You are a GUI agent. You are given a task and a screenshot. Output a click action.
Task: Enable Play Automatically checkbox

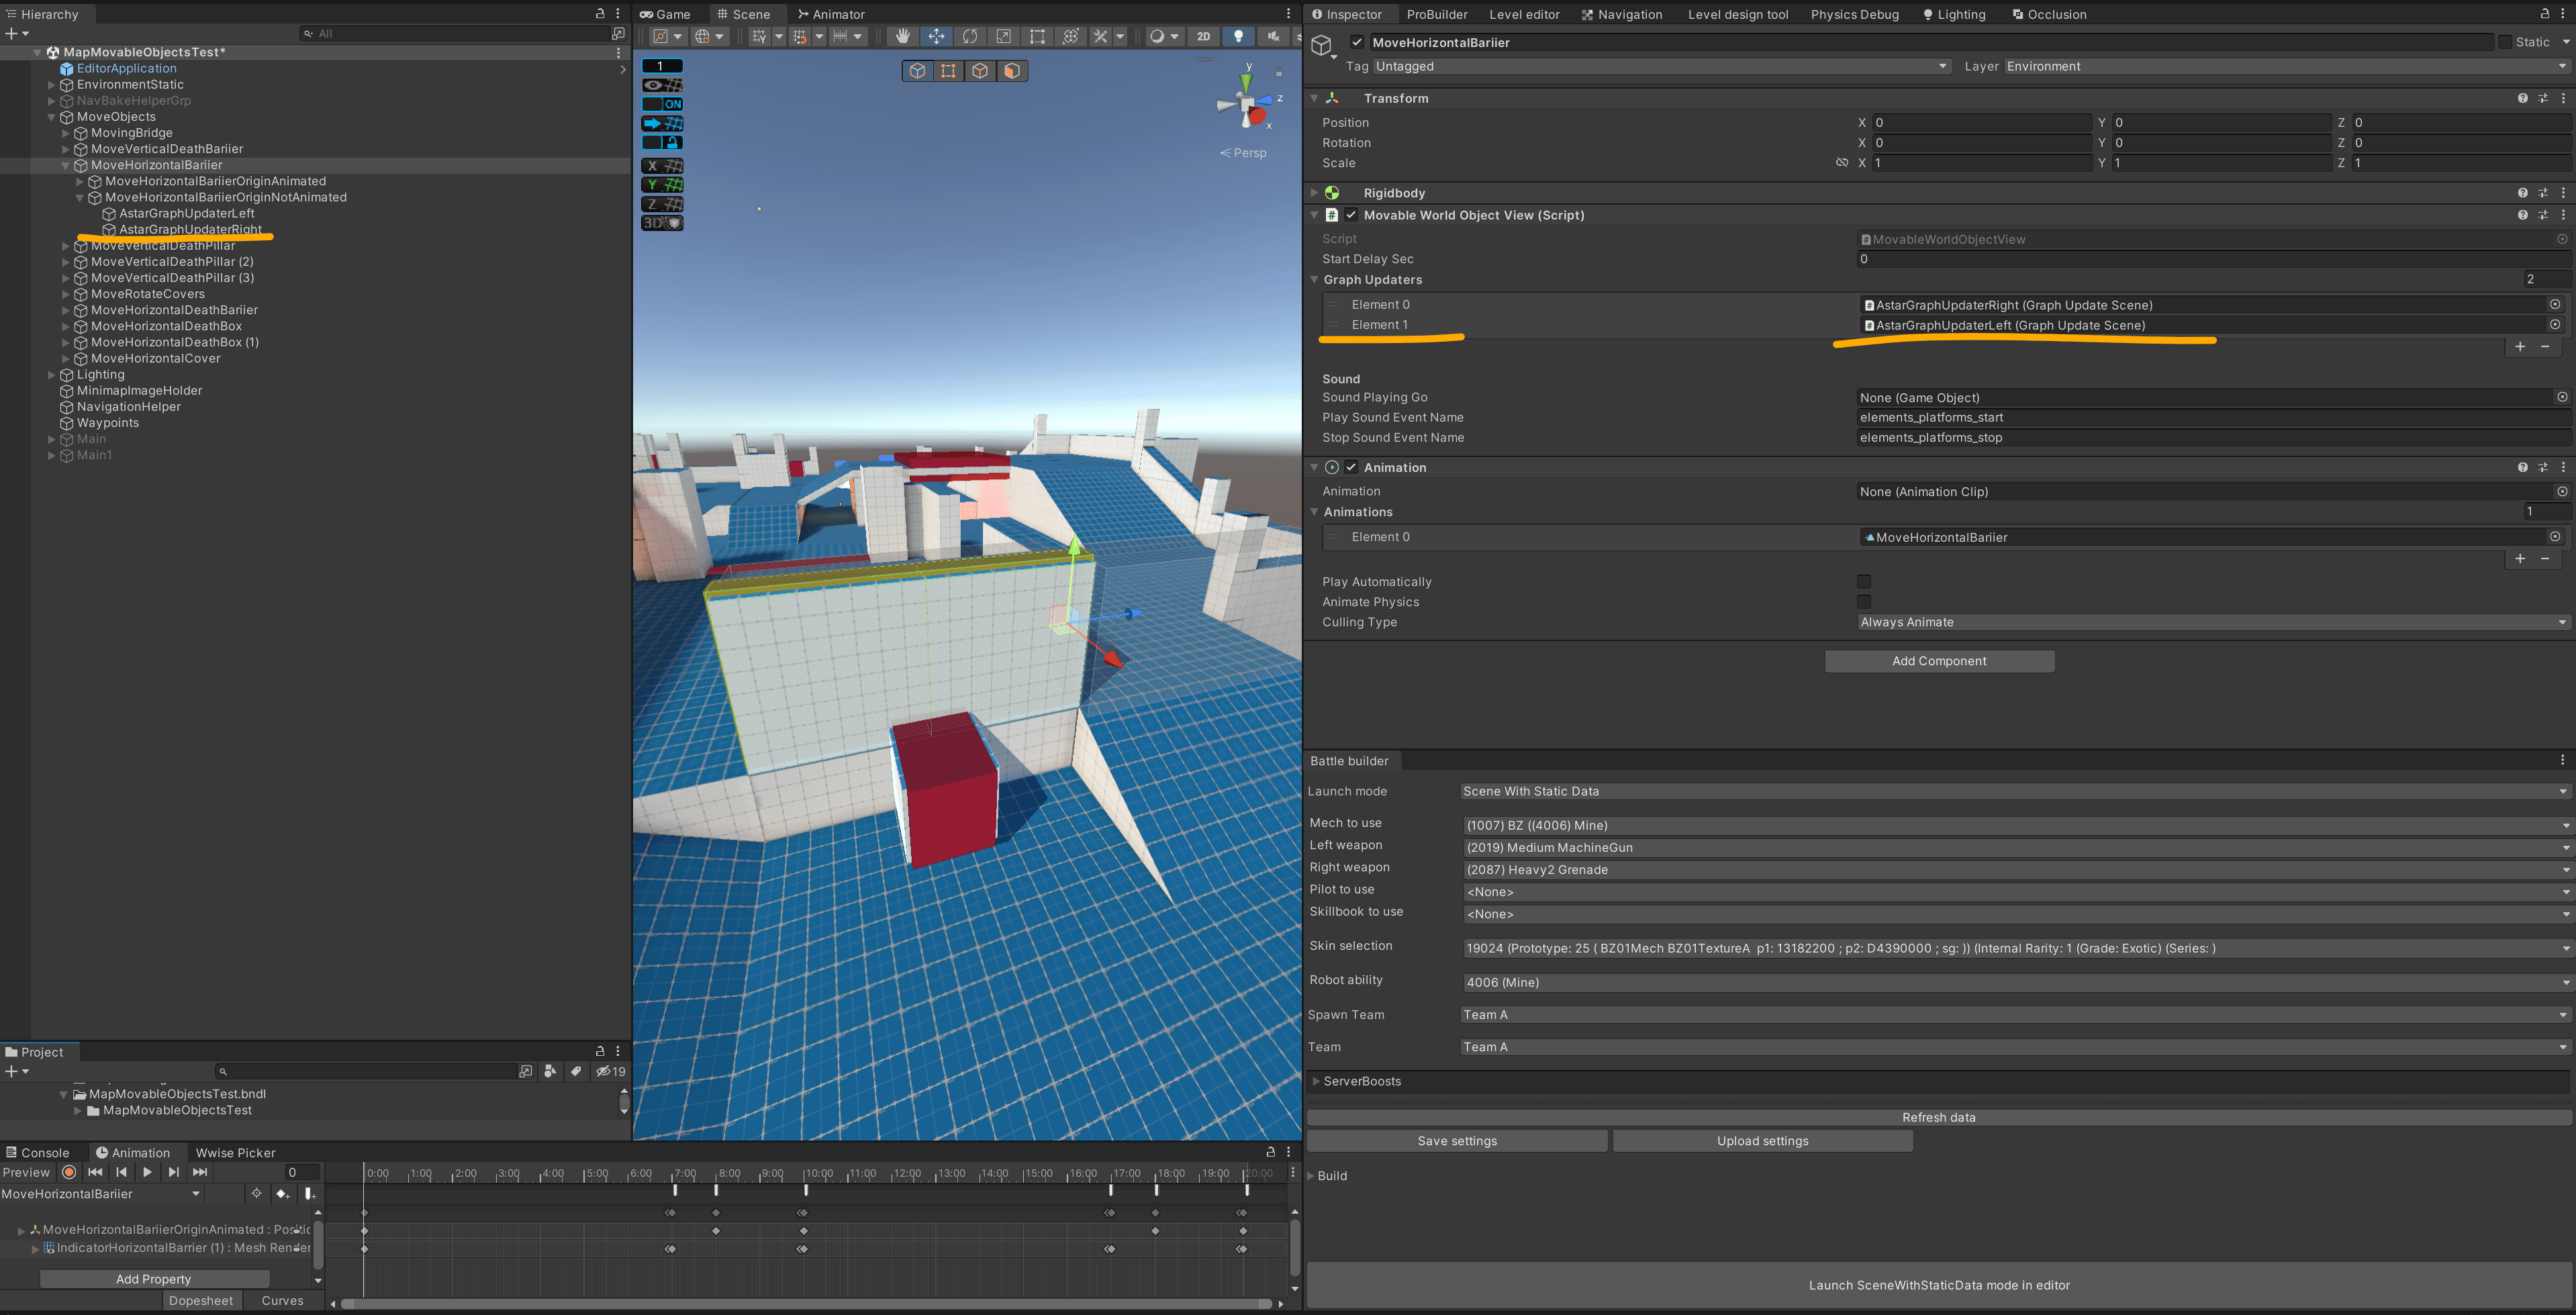pyautogui.click(x=1864, y=582)
